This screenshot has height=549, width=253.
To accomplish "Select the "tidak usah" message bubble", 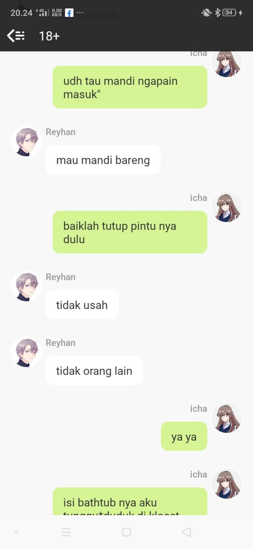I will click(82, 304).
